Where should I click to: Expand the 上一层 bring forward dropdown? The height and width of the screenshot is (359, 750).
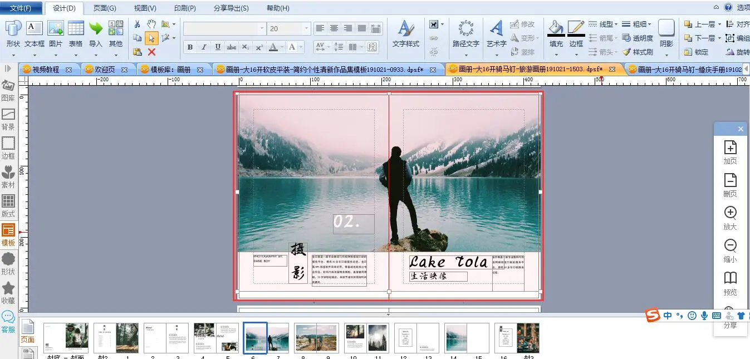pos(719,24)
